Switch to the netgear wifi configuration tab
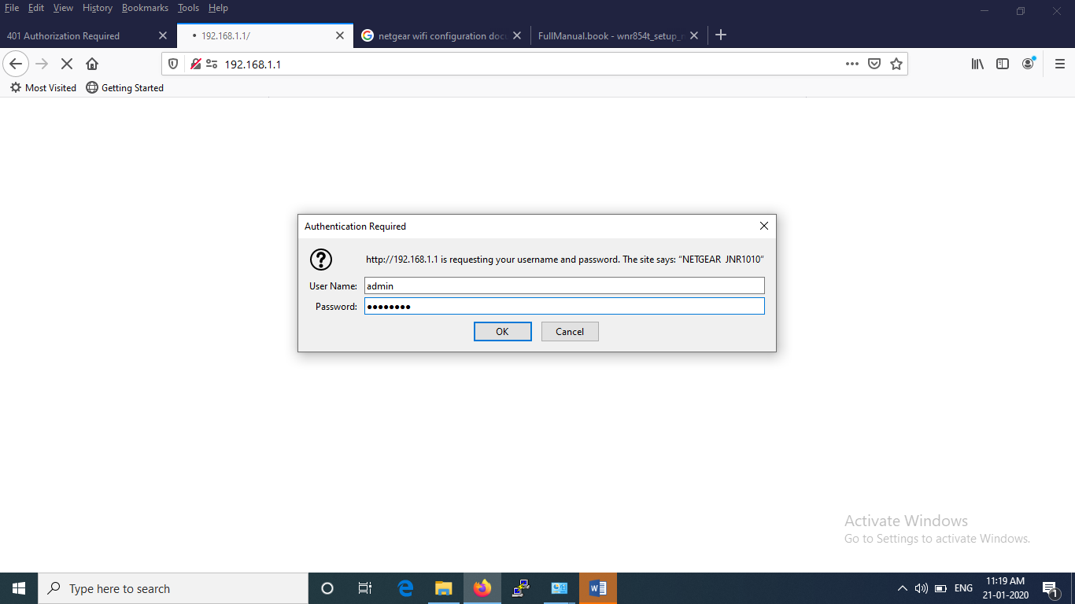 coord(441,35)
